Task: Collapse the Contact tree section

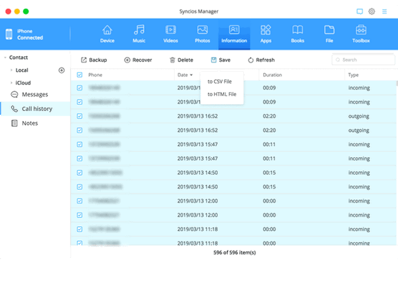Action: pos(5,57)
